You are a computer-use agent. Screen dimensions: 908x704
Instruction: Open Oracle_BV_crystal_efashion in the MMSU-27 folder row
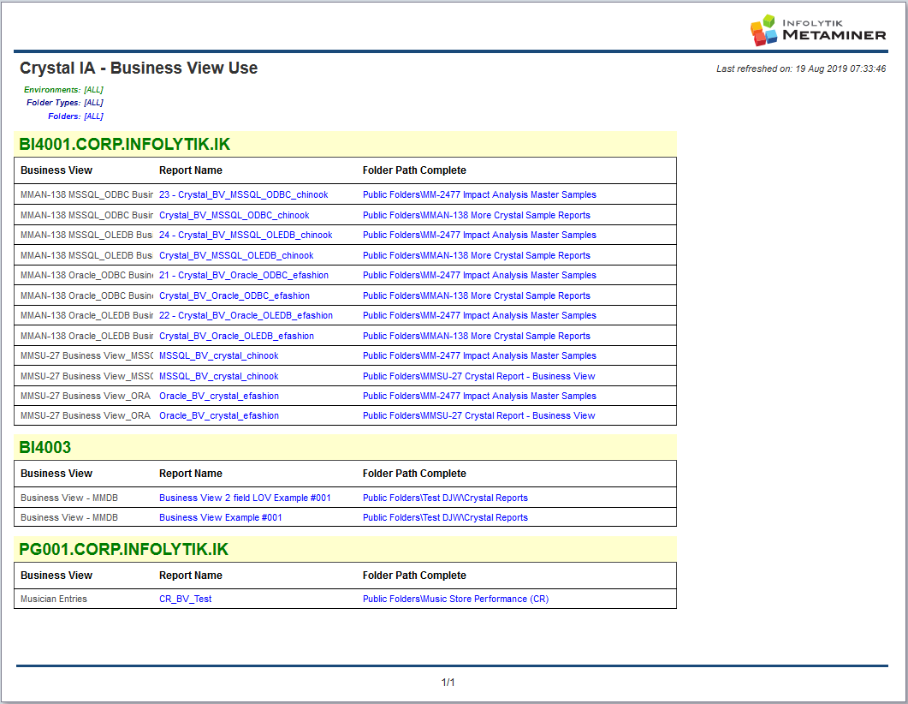tap(219, 415)
